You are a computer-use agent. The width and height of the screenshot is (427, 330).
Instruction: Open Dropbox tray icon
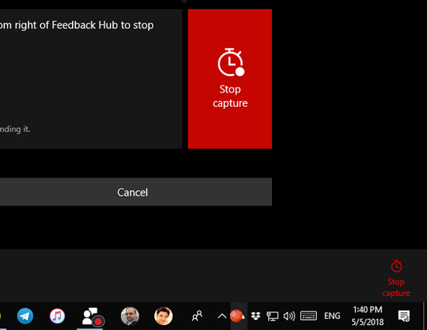pos(256,316)
